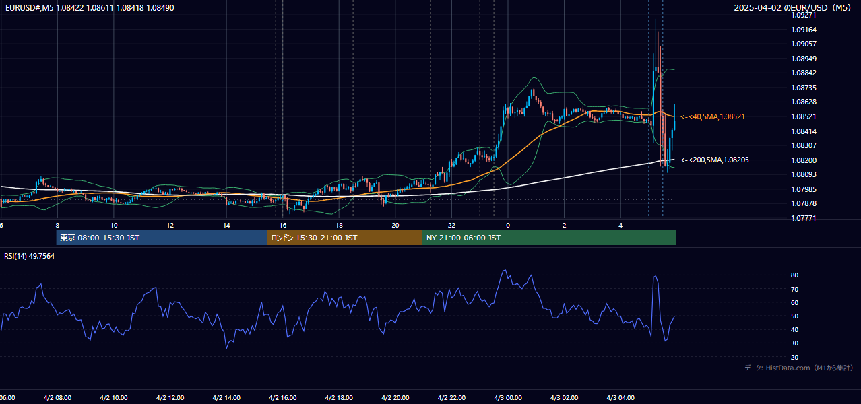Click price scale value 1.09271

point(804,15)
